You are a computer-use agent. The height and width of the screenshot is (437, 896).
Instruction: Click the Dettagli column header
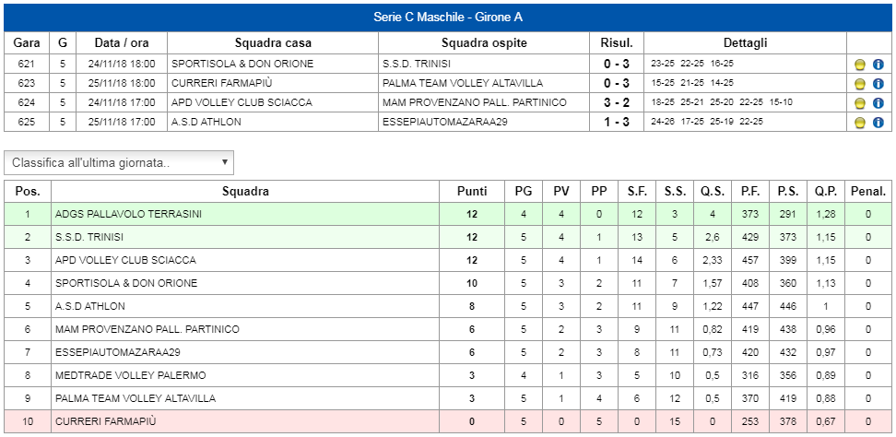[x=745, y=42]
